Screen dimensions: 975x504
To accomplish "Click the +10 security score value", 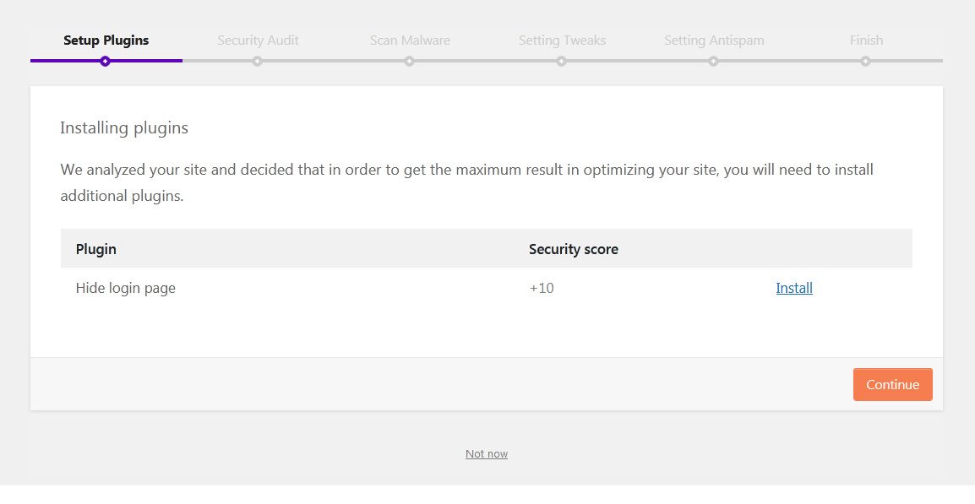I will (542, 288).
